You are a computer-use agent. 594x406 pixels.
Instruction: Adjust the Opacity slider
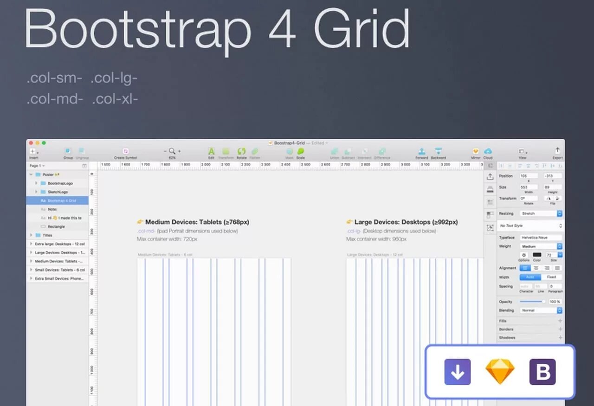tap(532, 302)
